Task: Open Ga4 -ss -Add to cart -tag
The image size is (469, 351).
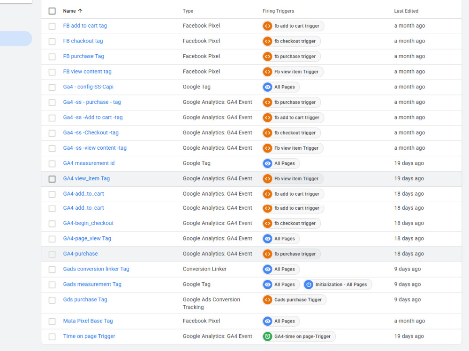Action: pyautogui.click(x=93, y=117)
